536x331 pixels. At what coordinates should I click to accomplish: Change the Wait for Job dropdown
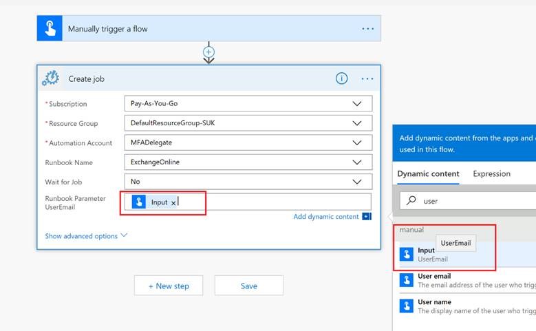pyautogui.click(x=356, y=182)
